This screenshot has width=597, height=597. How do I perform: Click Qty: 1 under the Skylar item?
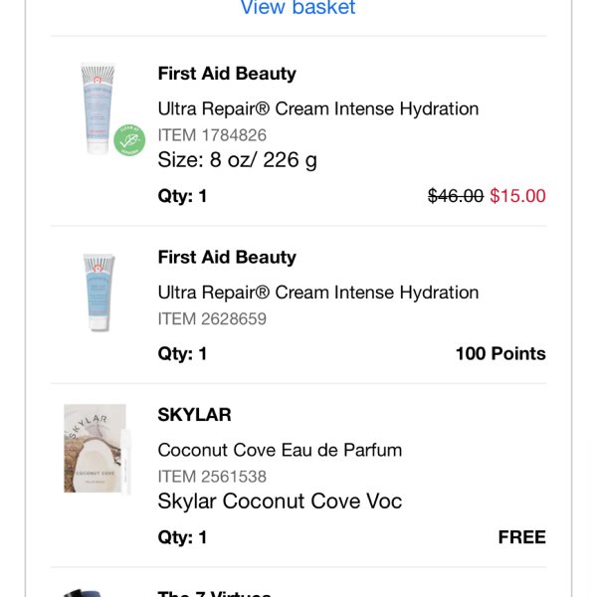pos(182,537)
